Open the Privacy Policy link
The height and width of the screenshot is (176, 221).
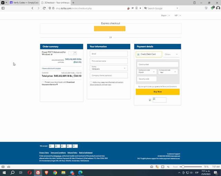(44, 153)
